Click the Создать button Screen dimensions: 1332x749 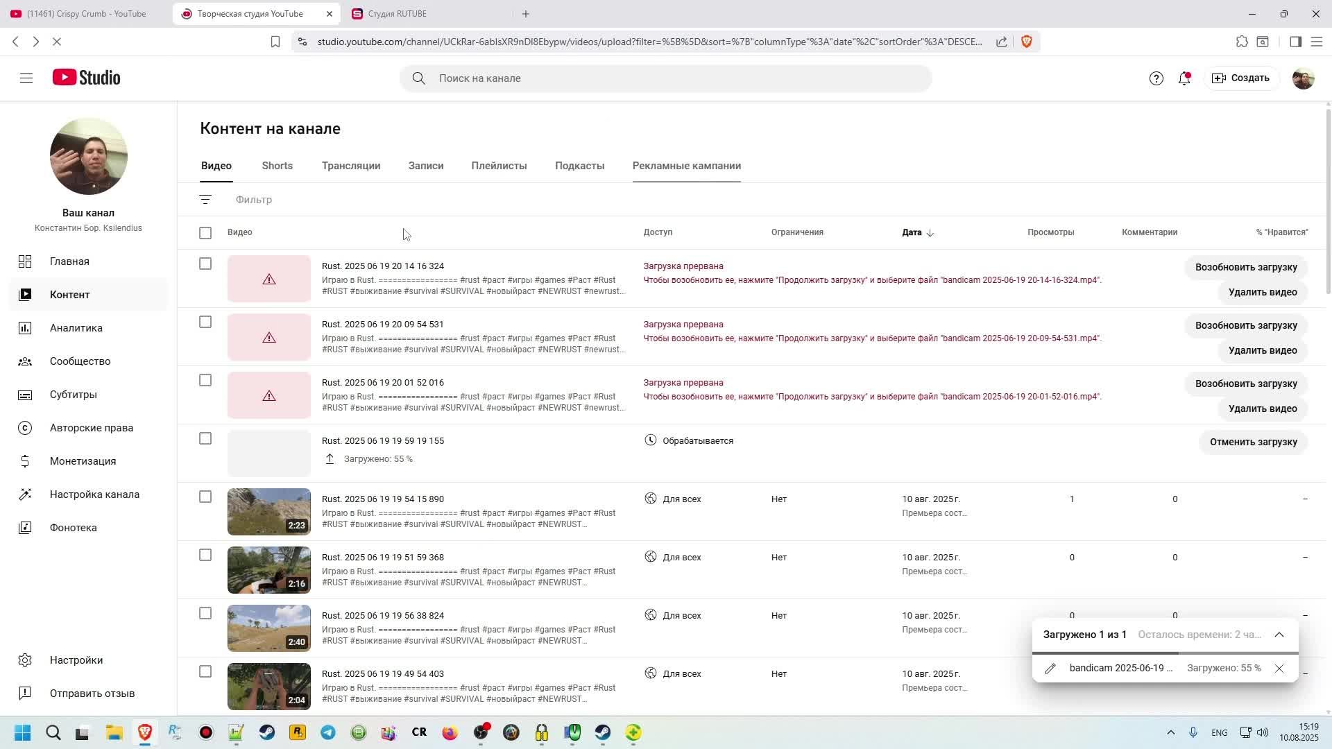click(x=1240, y=78)
